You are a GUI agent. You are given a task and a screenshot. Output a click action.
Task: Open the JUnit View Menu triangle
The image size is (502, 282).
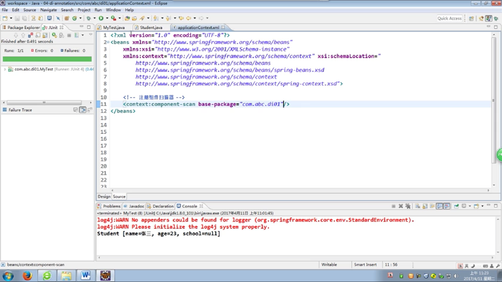[x=91, y=35]
